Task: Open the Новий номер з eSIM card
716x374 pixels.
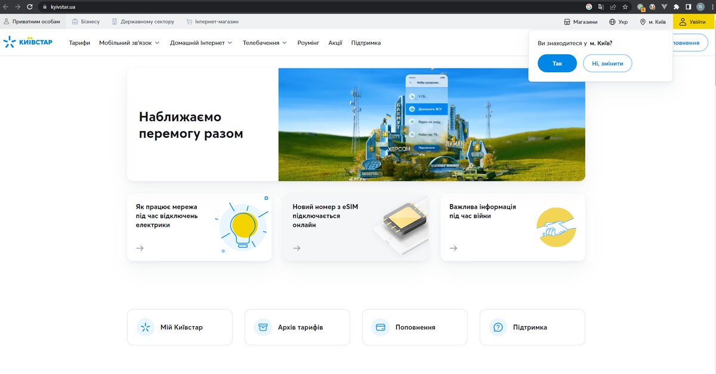Action: (356, 227)
